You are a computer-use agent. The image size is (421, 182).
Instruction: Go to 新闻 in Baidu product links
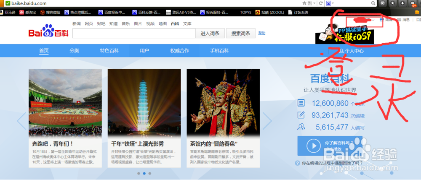77,24
